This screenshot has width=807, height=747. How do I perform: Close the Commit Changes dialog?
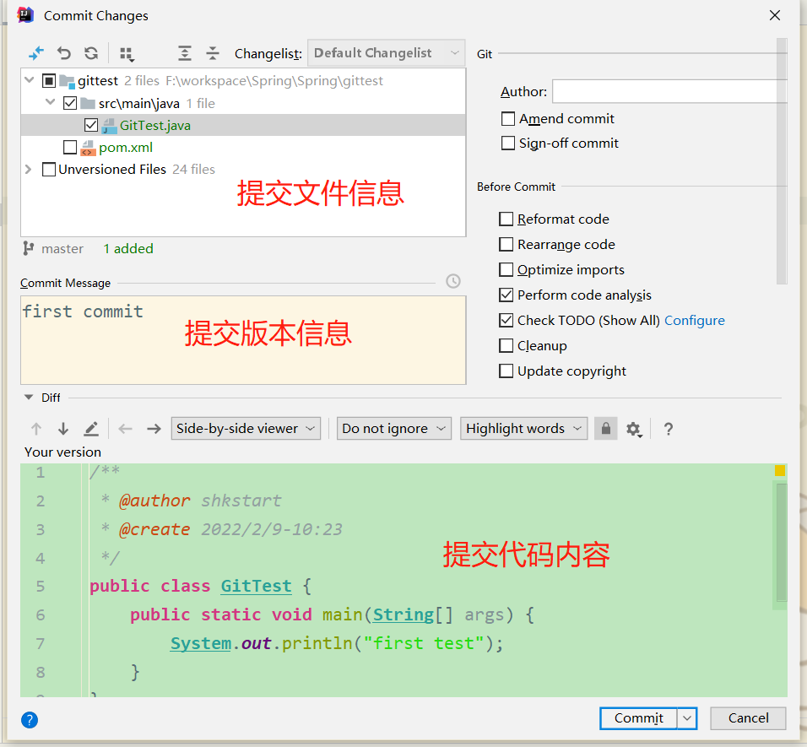[x=775, y=15]
